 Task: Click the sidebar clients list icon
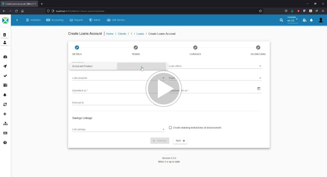click(x=5, y=35)
